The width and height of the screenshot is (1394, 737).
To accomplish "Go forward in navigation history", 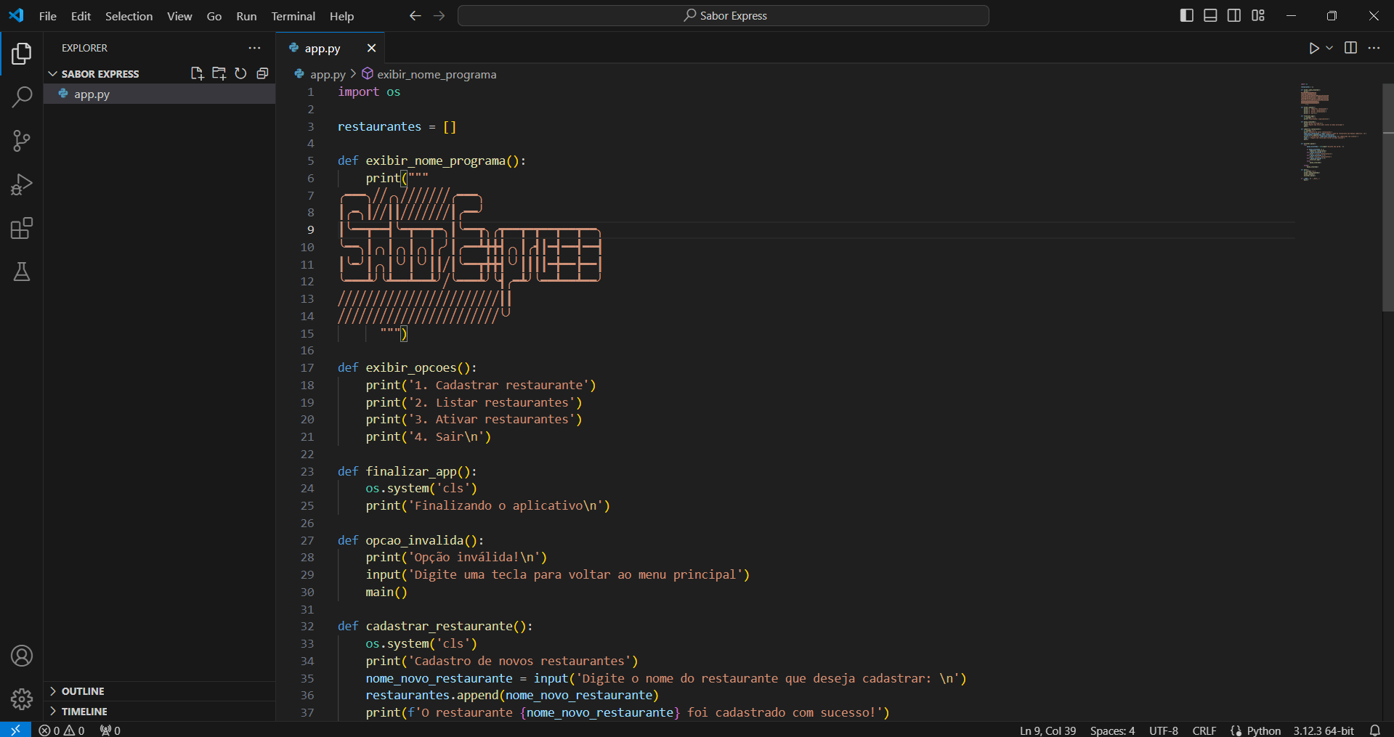I will point(439,16).
